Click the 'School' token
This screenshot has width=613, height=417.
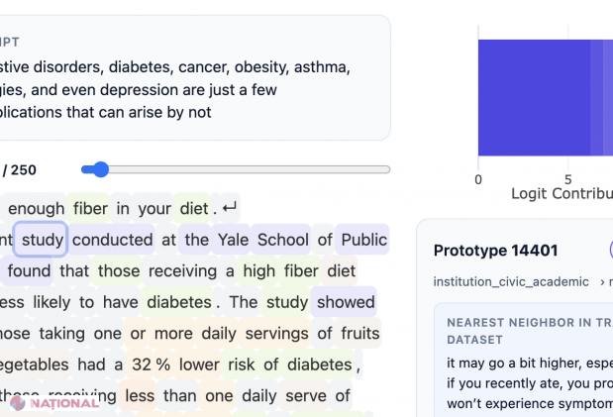tap(283, 239)
